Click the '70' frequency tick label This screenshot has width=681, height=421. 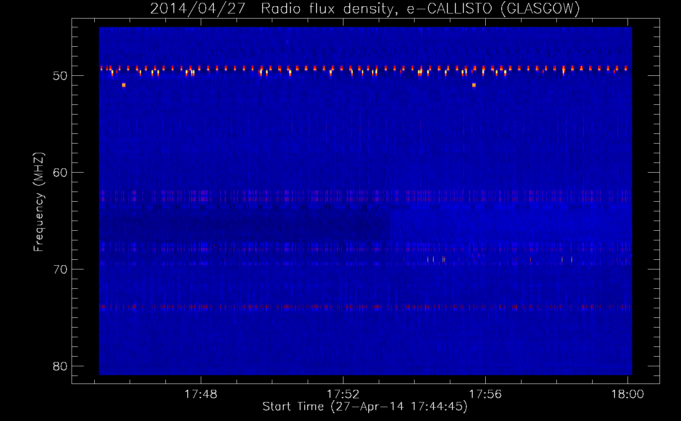pos(60,269)
